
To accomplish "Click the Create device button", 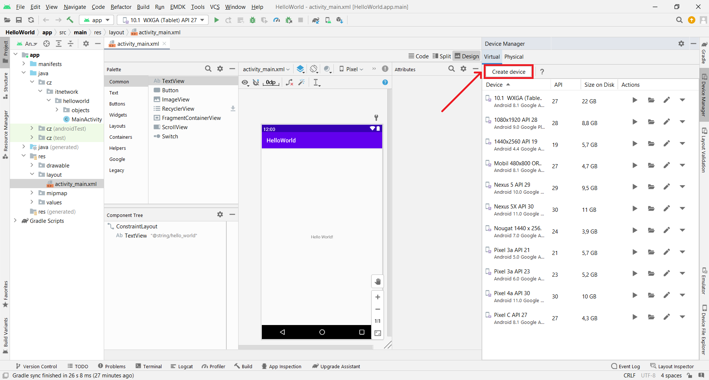I will pyautogui.click(x=508, y=72).
